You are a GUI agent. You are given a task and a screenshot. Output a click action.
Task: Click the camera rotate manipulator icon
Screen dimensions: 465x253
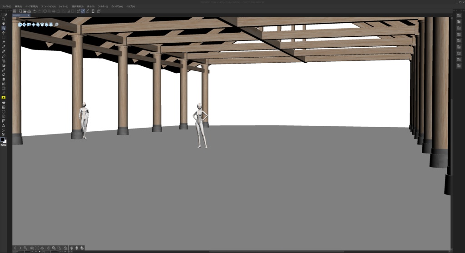click(20, 25)
